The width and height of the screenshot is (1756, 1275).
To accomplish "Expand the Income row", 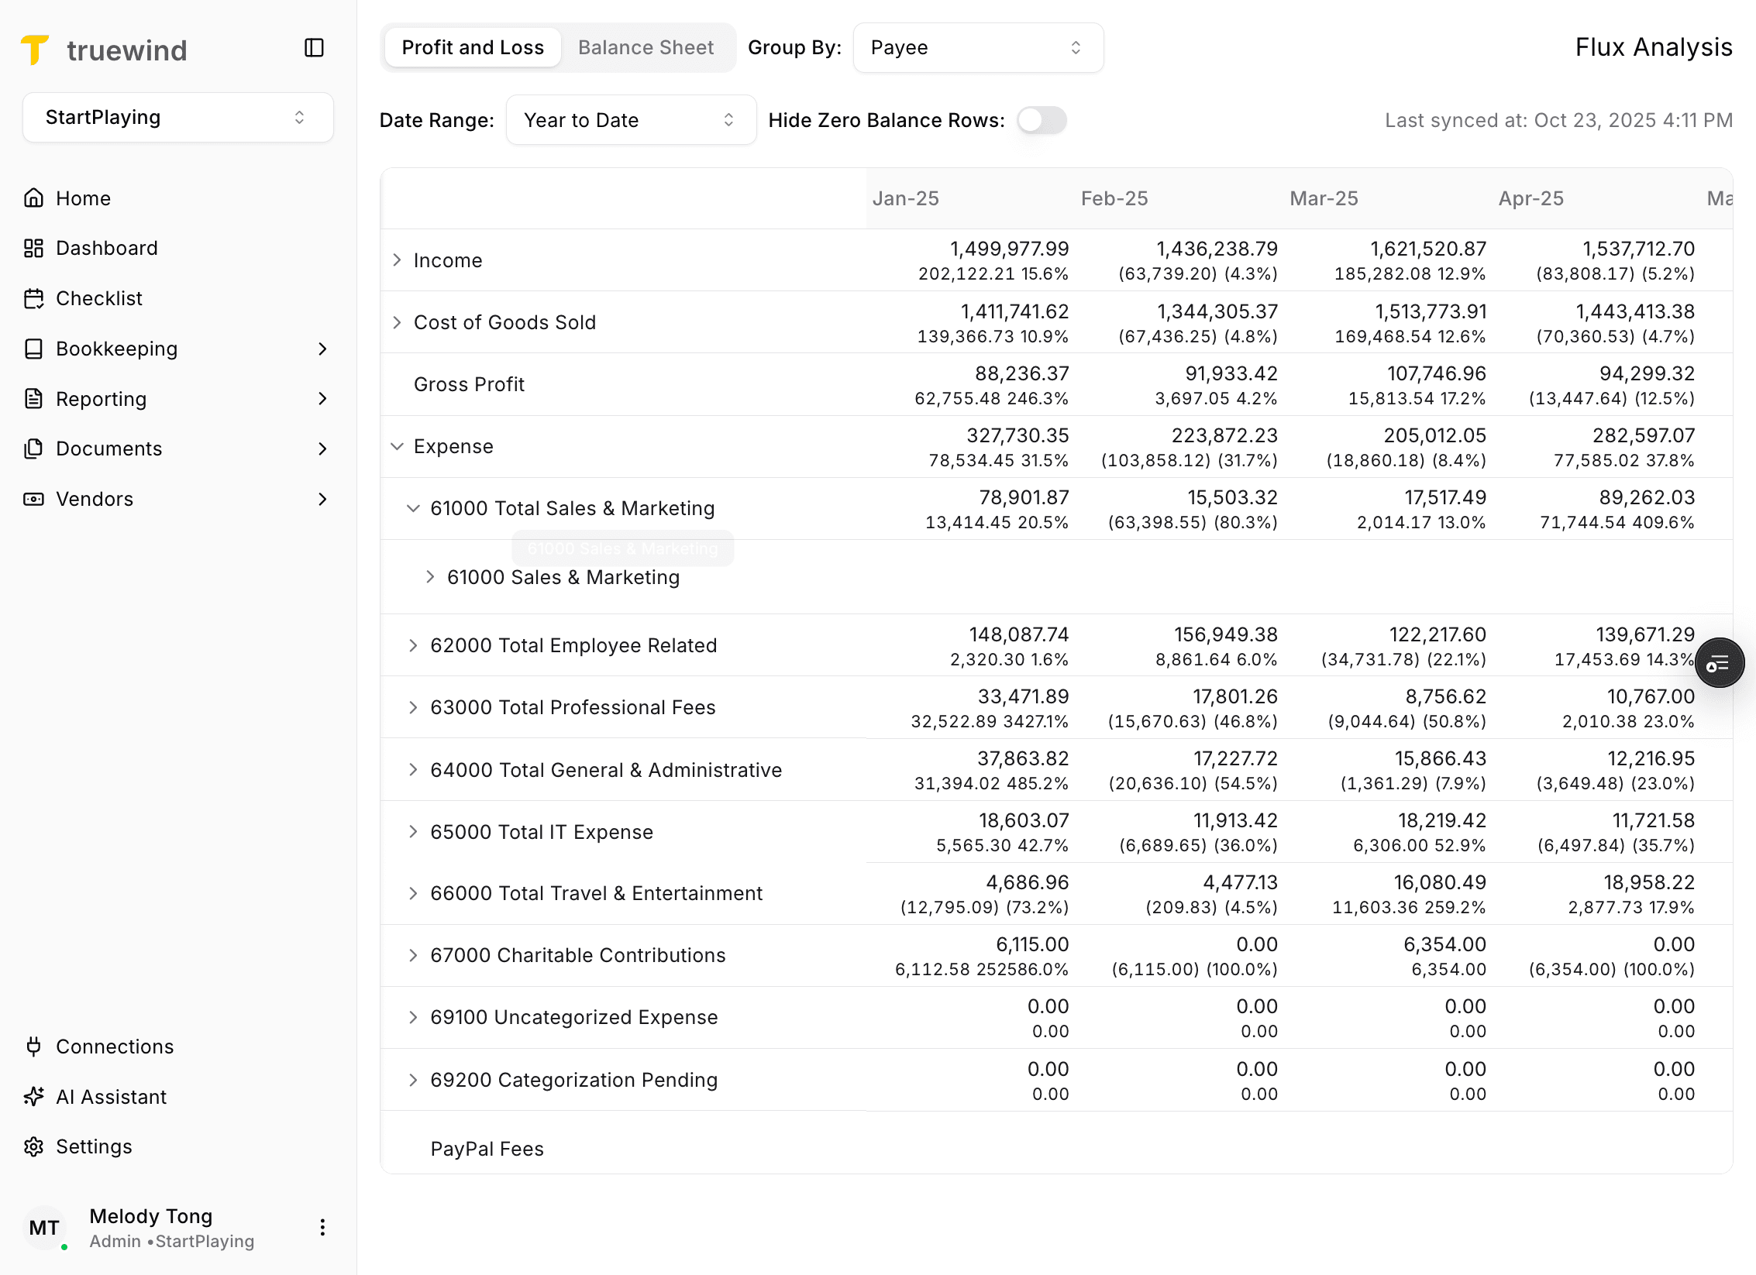I will pyautogui.click(x=397, y=260).
